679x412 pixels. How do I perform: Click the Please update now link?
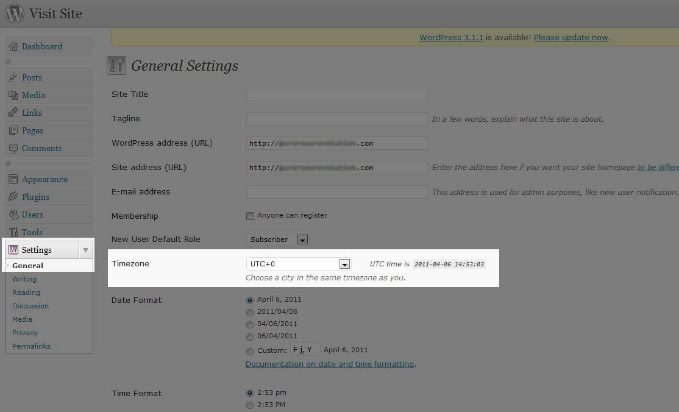[571, 38]
